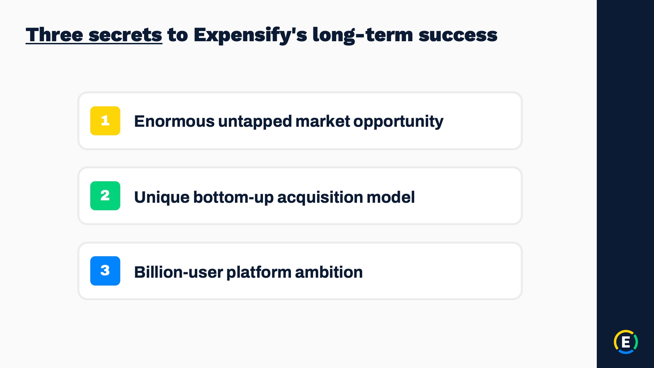
Task: Click the word "Unique" in item two
Action: pos(162,197)
